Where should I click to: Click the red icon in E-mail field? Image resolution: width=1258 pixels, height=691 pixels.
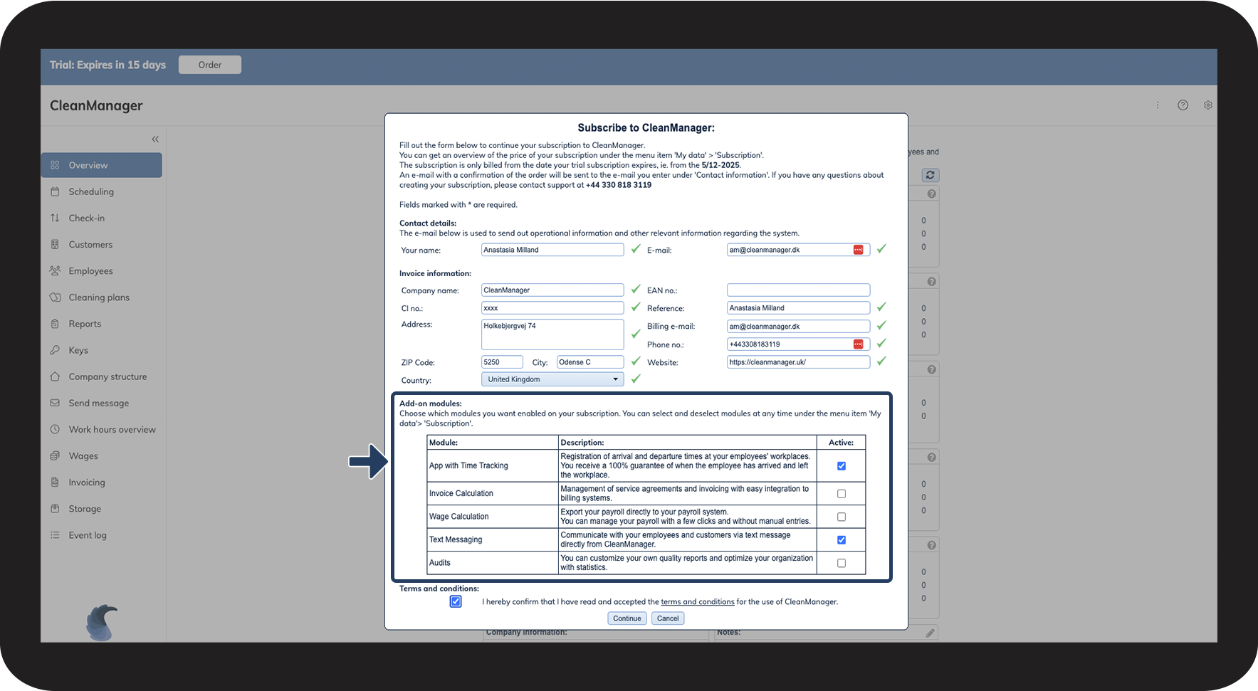pyautogui.click(x=859, y=250)
